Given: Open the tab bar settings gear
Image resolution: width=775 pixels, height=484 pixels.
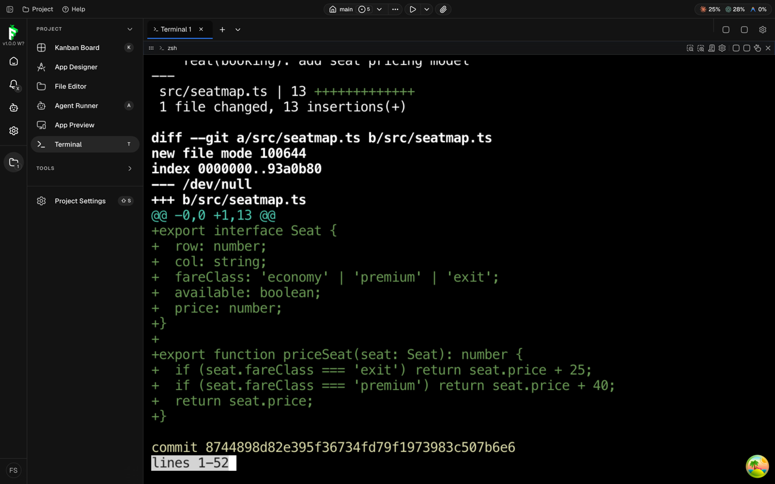Looking at the screenshot, I should click(x=762, y=29).
